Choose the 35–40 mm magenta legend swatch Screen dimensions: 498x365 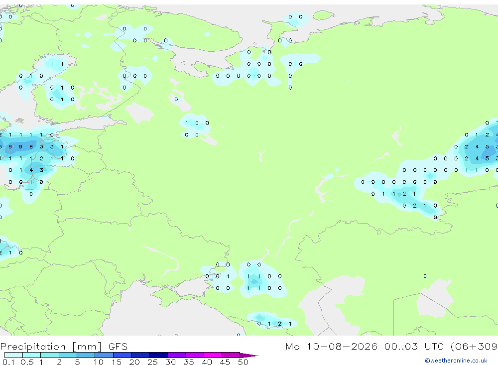pos(195,355)
